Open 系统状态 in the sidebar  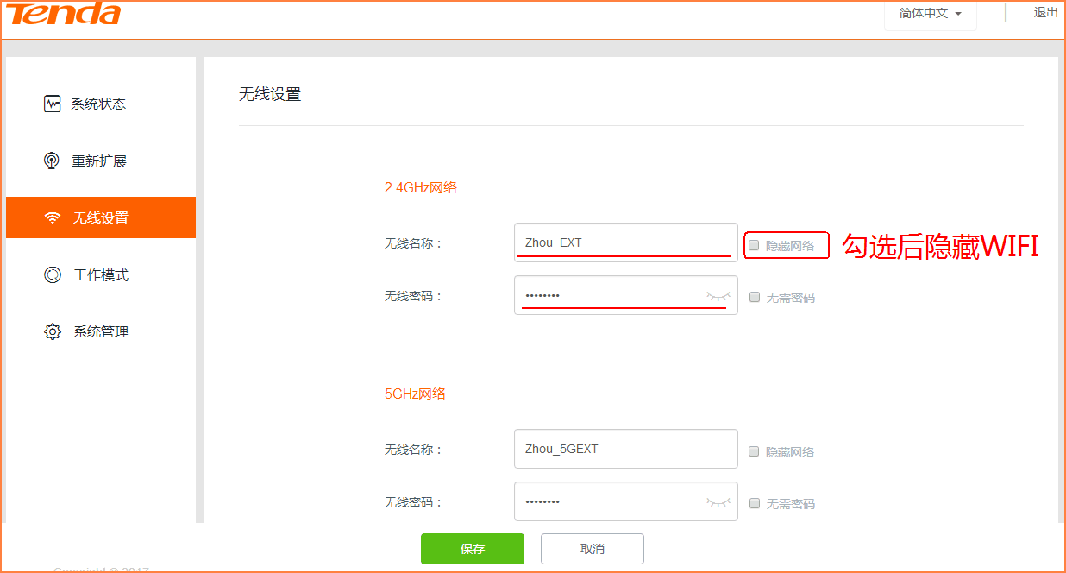pos(98,104)
